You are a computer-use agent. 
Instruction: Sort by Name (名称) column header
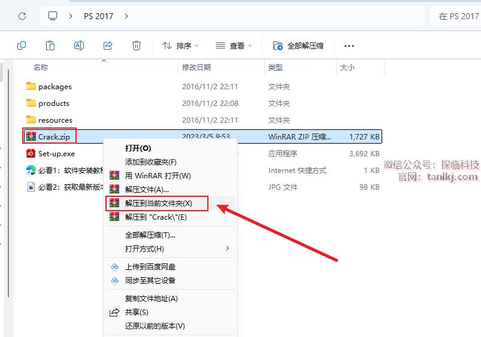(x=41, y=68)
